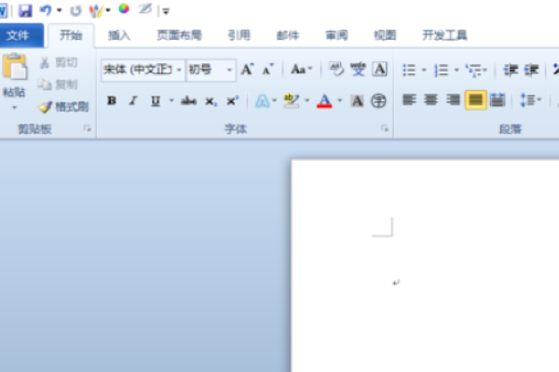Click the Numbering list icon
This screenshot has height=372, width=559.
coord(442,70)
